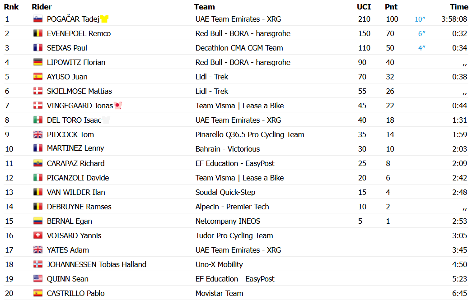This screenshot has height=300, width=472.
Task: Select the Pnt column header
Action: (391, 7)
